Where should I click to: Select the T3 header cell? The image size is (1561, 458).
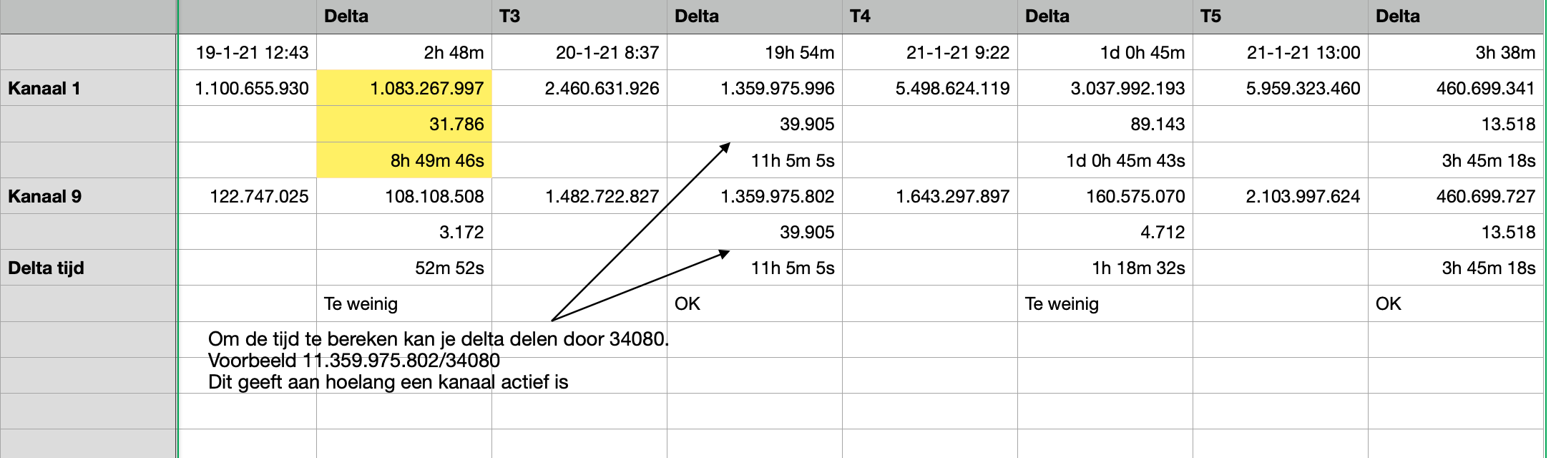[579, 16]
